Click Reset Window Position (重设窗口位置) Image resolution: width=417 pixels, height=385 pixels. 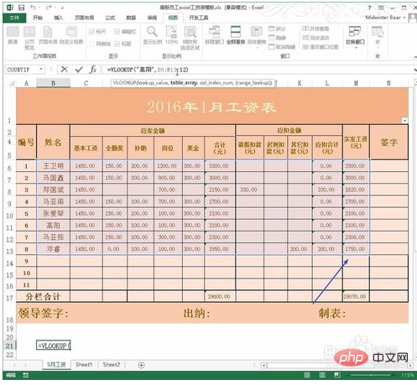321,47
